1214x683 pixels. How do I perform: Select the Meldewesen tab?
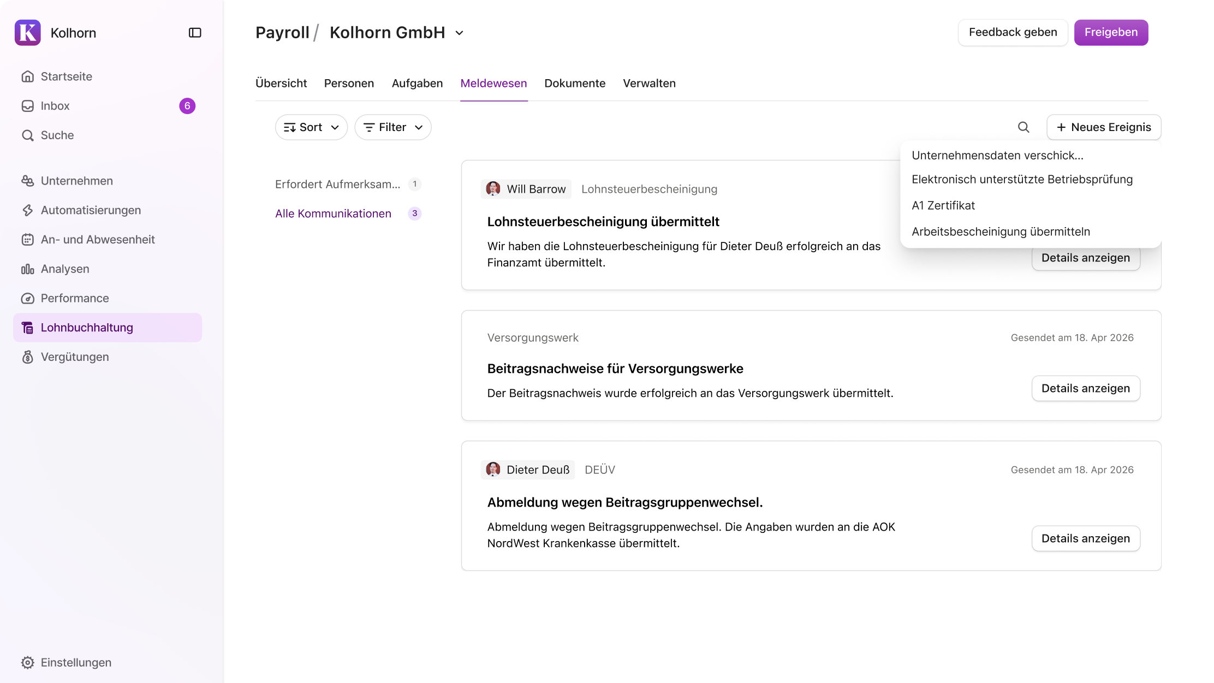[x=493, y=83]
